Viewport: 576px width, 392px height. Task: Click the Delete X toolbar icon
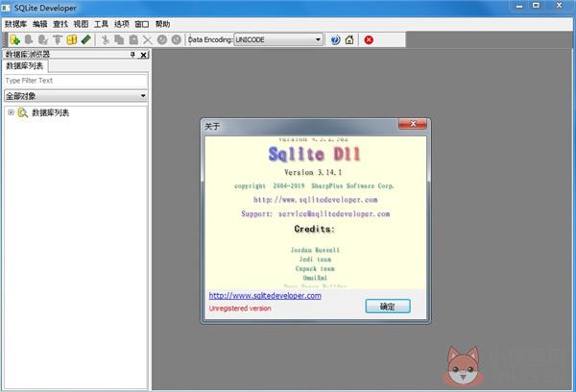(147, 39)
